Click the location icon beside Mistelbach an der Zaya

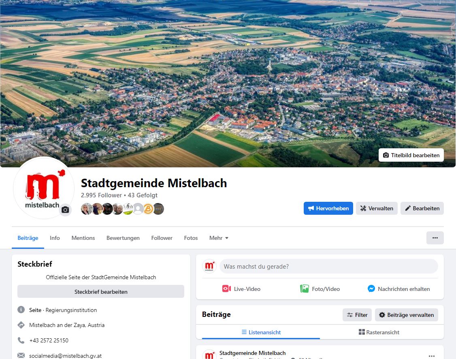(21, 325)
